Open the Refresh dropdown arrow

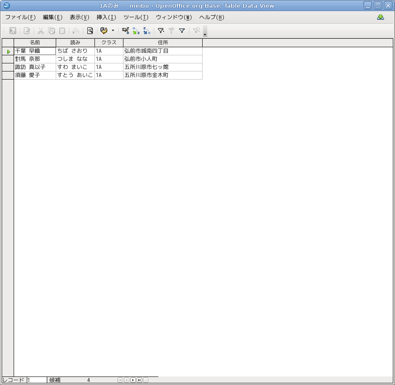113,31
